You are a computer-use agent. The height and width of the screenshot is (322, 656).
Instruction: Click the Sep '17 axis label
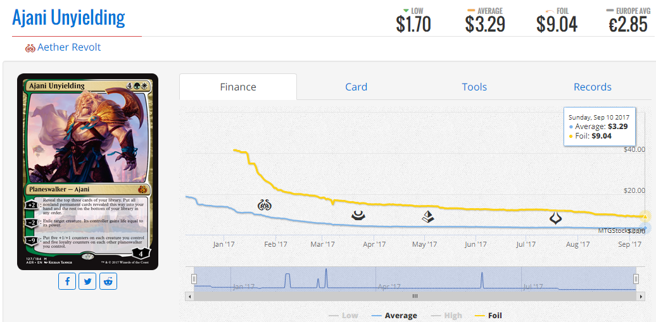point(630,244)
